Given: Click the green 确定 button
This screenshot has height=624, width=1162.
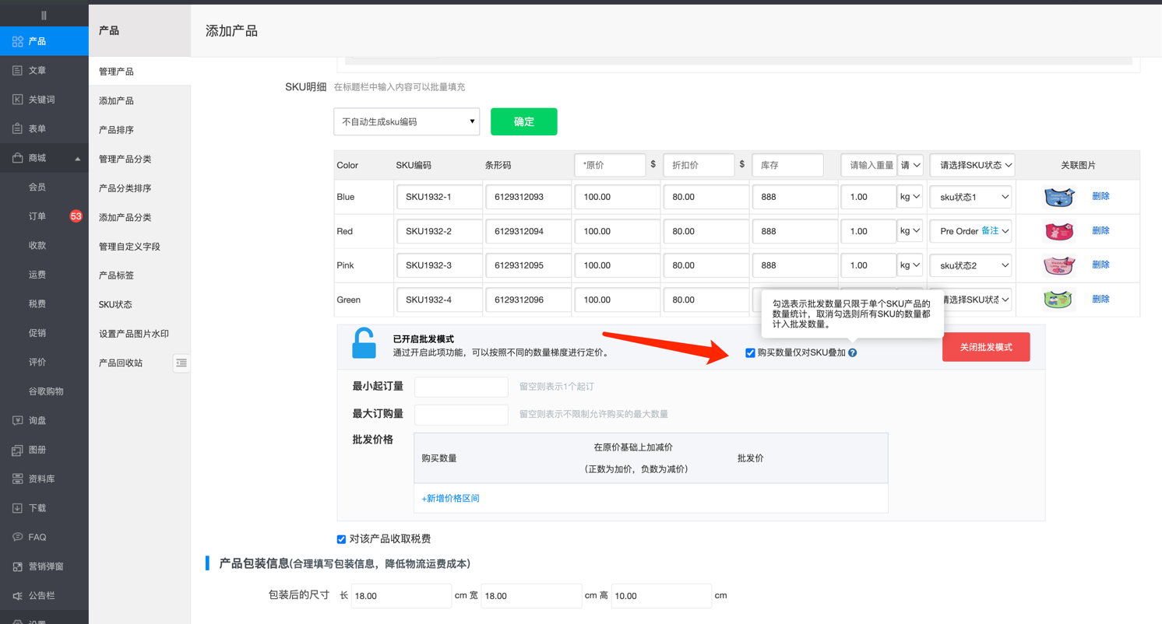Looking at the screenshot, I should [523, 122].
